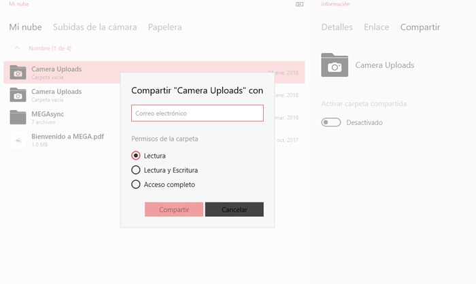Click the Camera Uploads title in the info panel
Viewport: 476px width, 284px height.
pos(385,65)
